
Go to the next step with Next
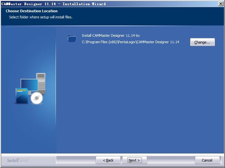(134, 160)
